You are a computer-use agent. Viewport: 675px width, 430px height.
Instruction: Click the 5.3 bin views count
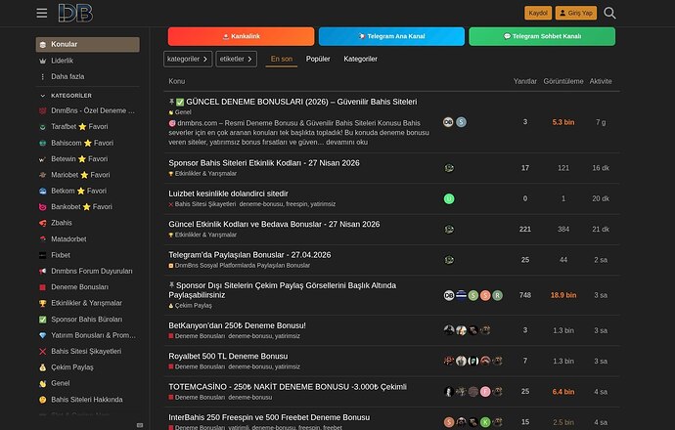(x=563, y=122)
